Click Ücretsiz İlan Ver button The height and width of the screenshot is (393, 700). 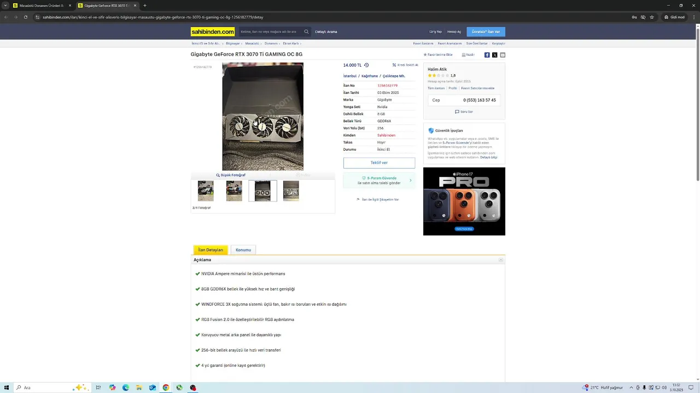(x=486, y=32)
